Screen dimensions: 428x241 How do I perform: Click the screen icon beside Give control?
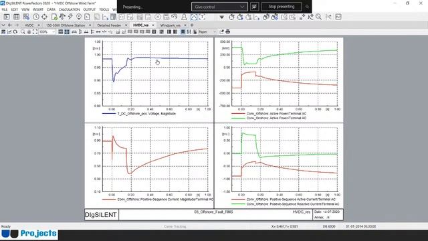(254, 7)
